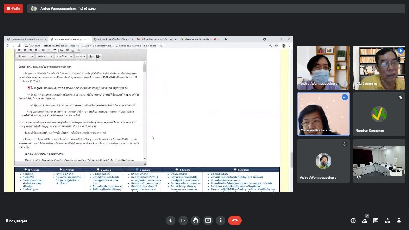
Task: Click the red recording indicator button
Action: coord(13,9)
